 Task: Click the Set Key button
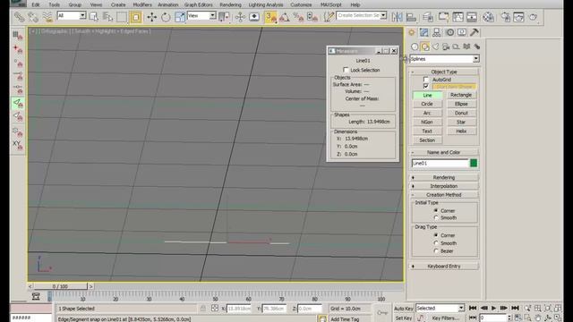pyautogui.click(x=404, y=318)
